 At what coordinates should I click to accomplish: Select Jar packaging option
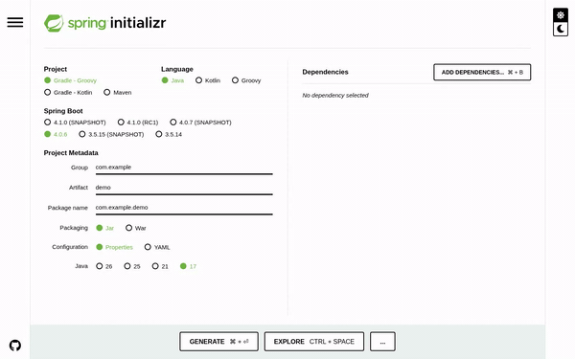click(x=104, y=228)
